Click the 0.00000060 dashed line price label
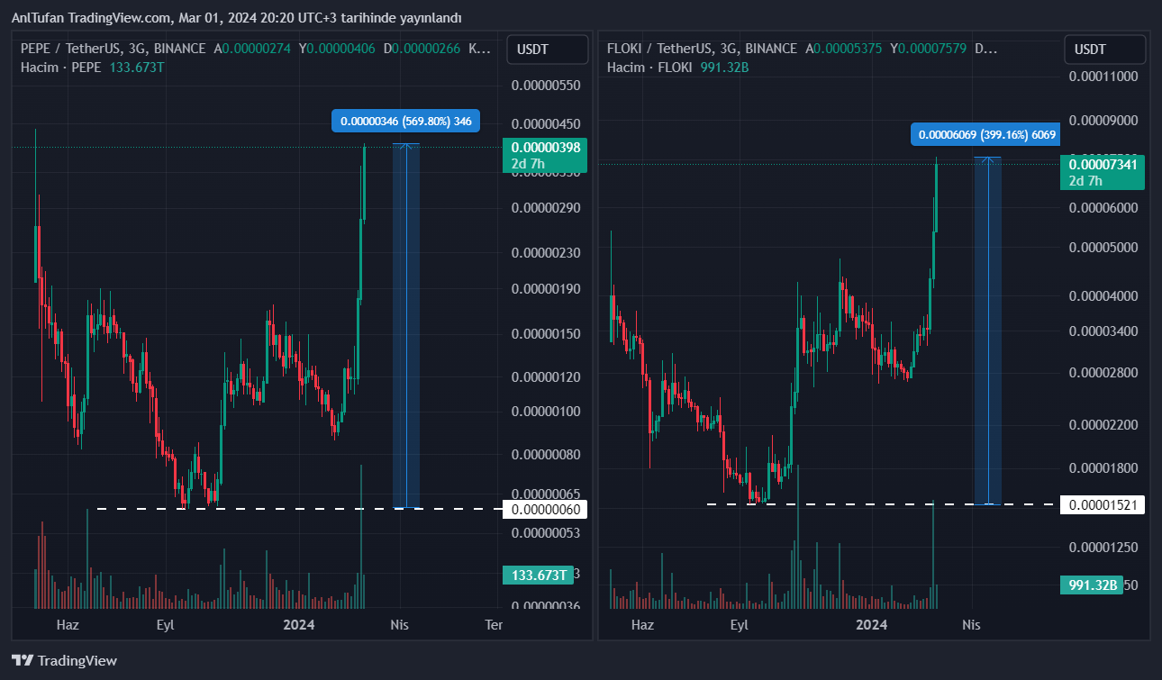This screenshot has width=1162, height=680. tap(546, 510)
